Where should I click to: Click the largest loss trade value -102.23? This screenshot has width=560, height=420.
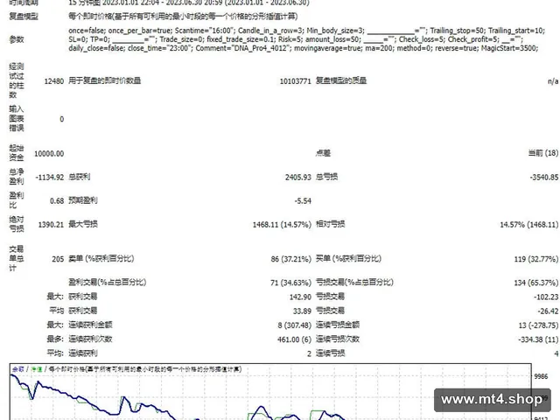point(546,297)
